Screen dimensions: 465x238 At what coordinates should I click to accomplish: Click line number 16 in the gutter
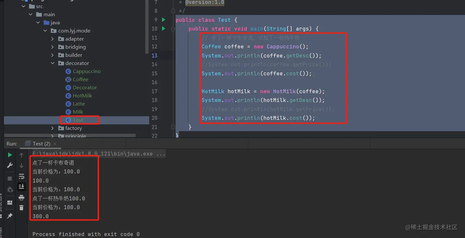(x=154, y=82)
